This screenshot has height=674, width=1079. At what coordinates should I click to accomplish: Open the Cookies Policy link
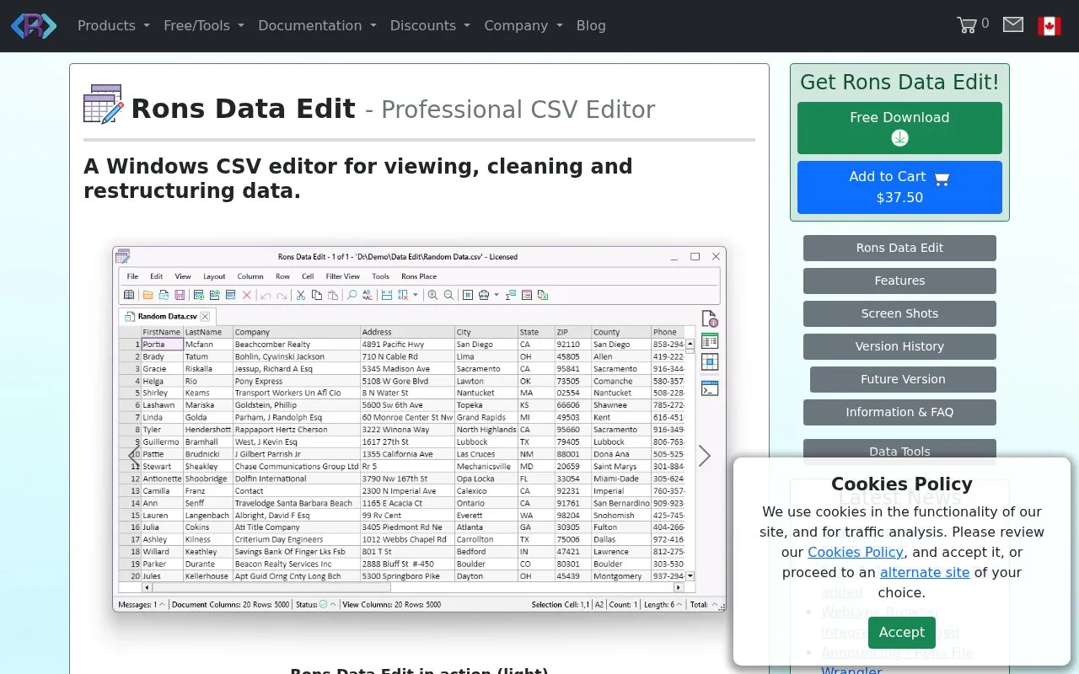[856, 552]
